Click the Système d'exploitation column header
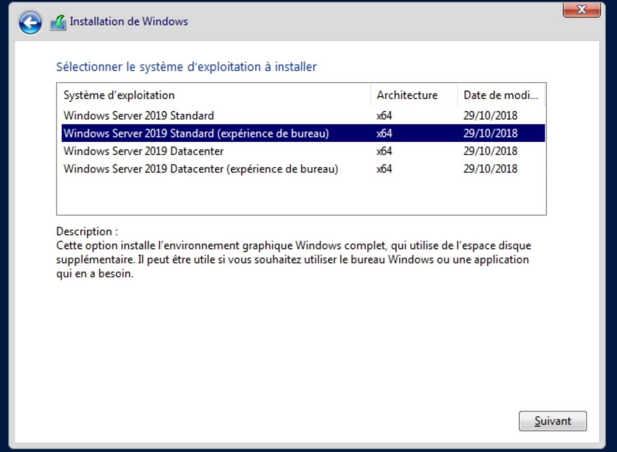 pyautogui.click(x=214, y=95)
